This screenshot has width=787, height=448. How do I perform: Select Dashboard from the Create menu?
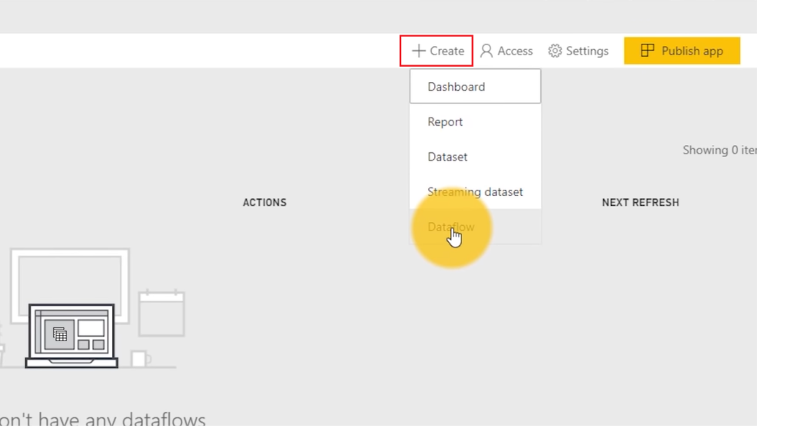pyautogui.click(x=457, y=87)
